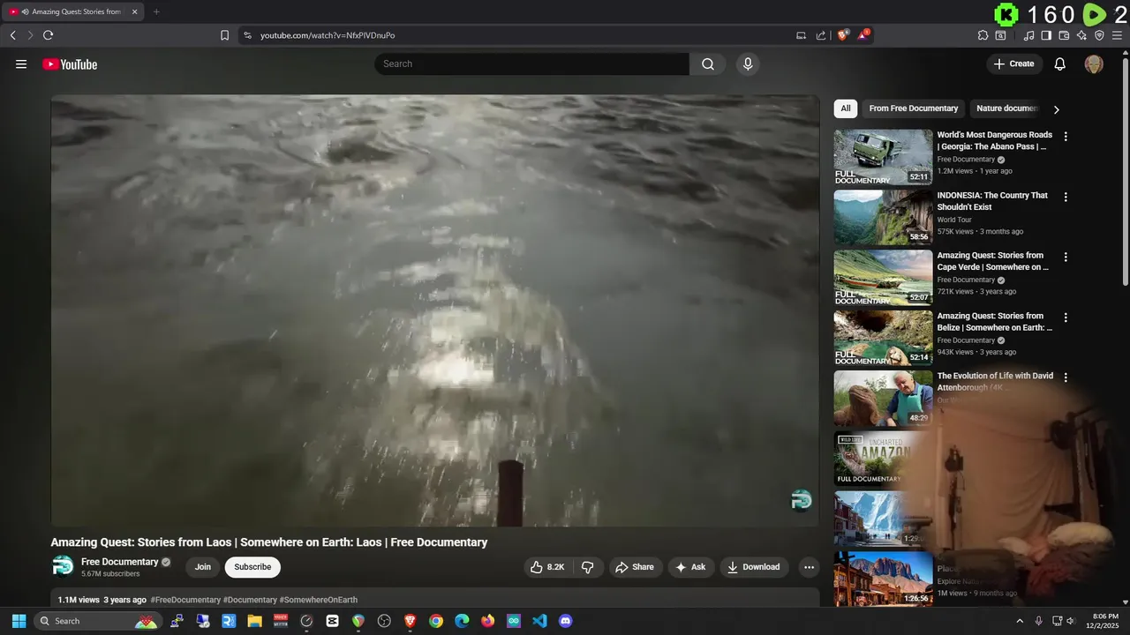The image size is (1130, 635).
Task: Dislike the Laos documentary video
Action: (587, 567)
